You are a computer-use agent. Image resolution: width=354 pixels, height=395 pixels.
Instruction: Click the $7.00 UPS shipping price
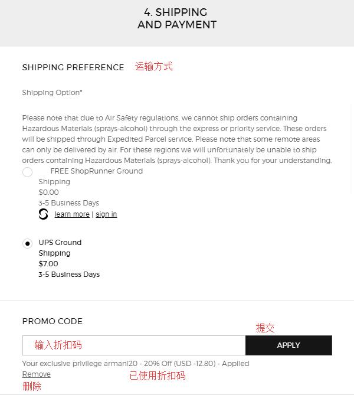(x=48, y=264)
